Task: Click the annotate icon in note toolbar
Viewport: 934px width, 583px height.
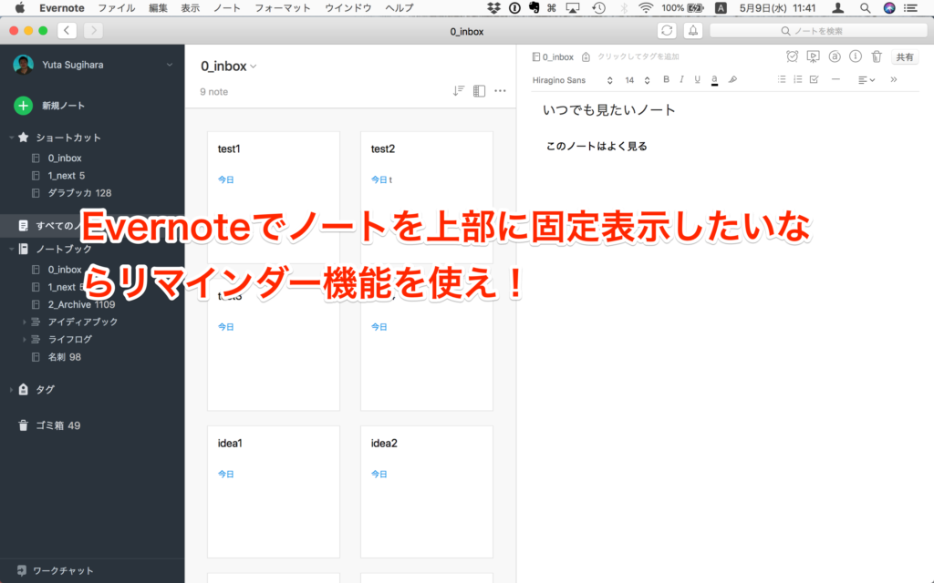Action: click(835, 56)
